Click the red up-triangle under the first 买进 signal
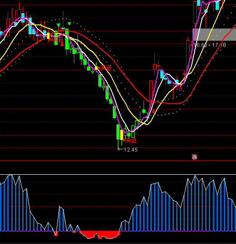The height and width of the screenshot is (244, 236). click(62, 44)
